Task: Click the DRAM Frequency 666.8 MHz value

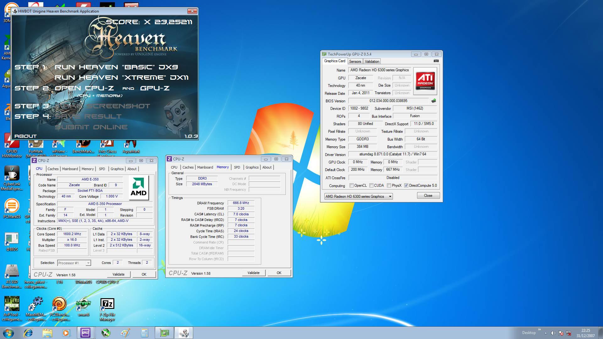Action: tap(241, 203)
